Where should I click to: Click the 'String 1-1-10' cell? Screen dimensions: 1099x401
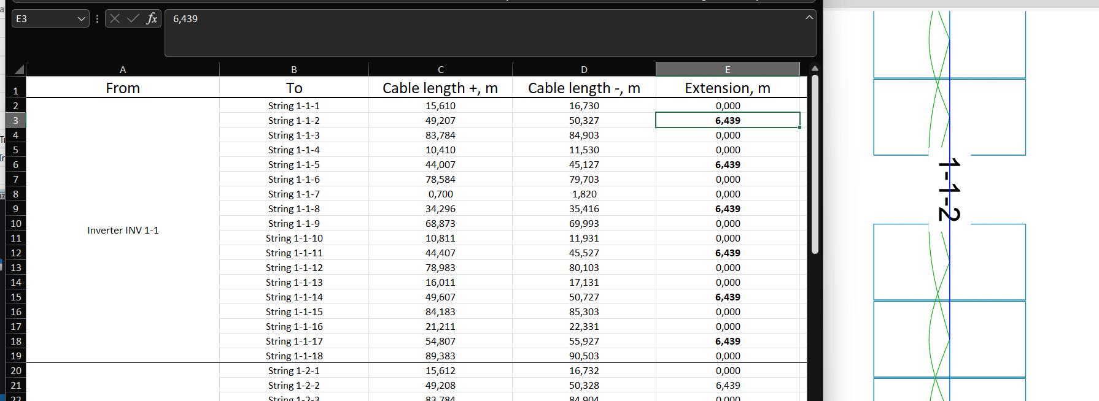pos(294,238)
